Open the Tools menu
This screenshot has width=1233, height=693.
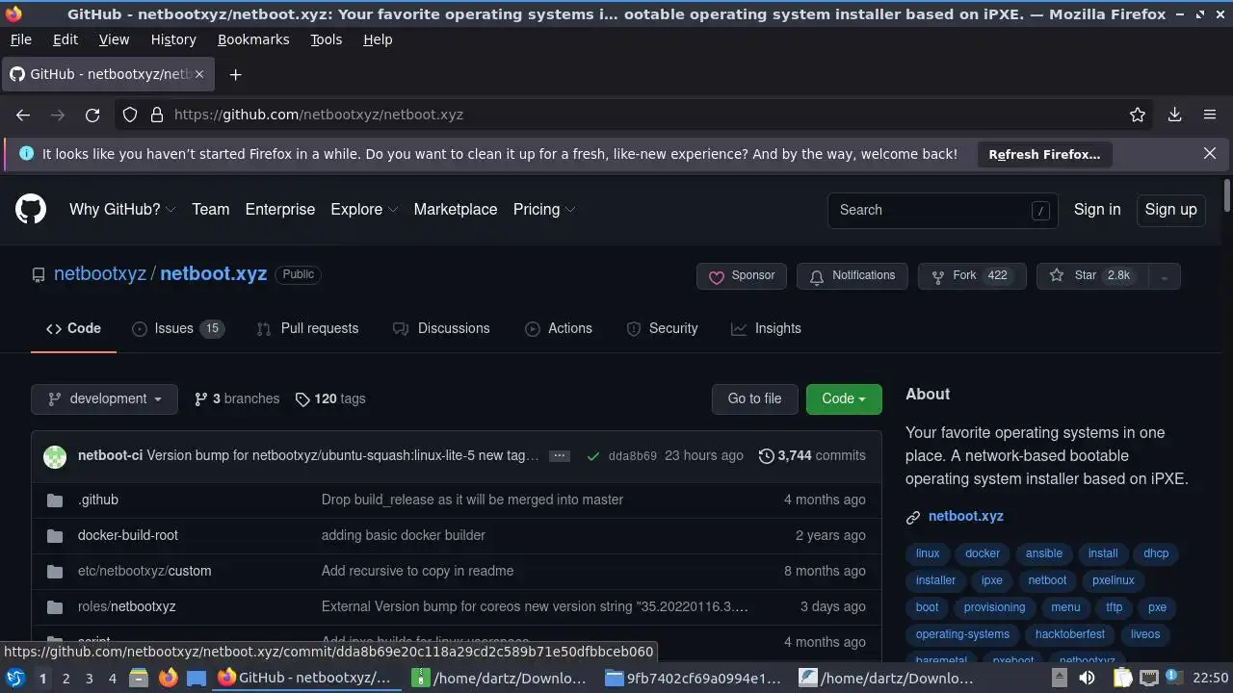(326, 39)
